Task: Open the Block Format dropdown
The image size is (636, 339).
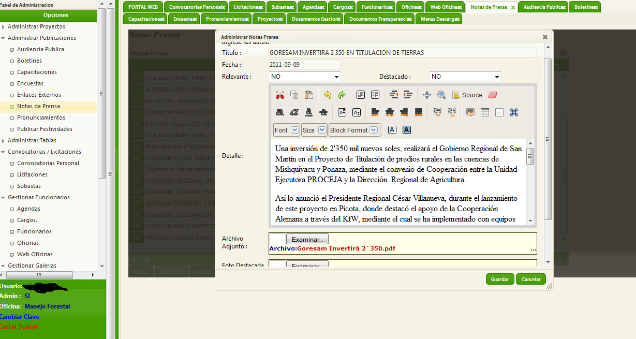Action: [354, 130]
